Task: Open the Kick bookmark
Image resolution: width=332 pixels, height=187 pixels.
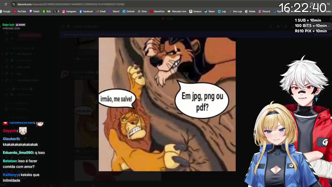Action: coord(46,11)
